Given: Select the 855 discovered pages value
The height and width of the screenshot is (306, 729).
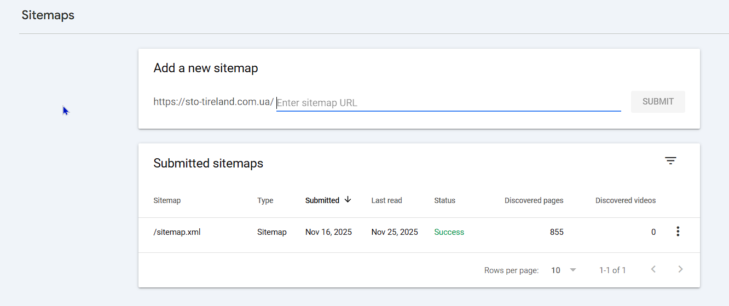Looking at the screenshot, I should (557, 232).
